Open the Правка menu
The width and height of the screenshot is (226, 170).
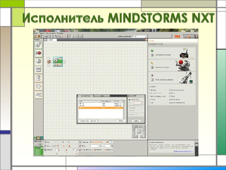(x=42, y=33)
